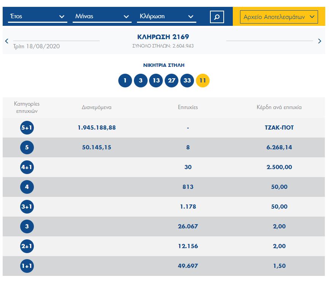This screenshot has height=285, width=334.
Task: Click the ΤΖΑΚ-ΠΟΤ jackpot text
Action: click(279, 128)
